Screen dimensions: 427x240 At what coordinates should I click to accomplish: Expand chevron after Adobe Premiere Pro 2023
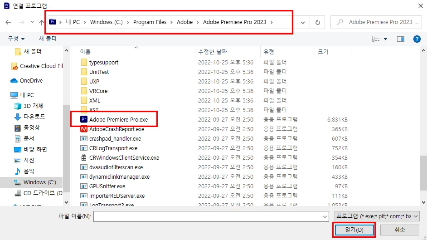click(x=272, y=22)
